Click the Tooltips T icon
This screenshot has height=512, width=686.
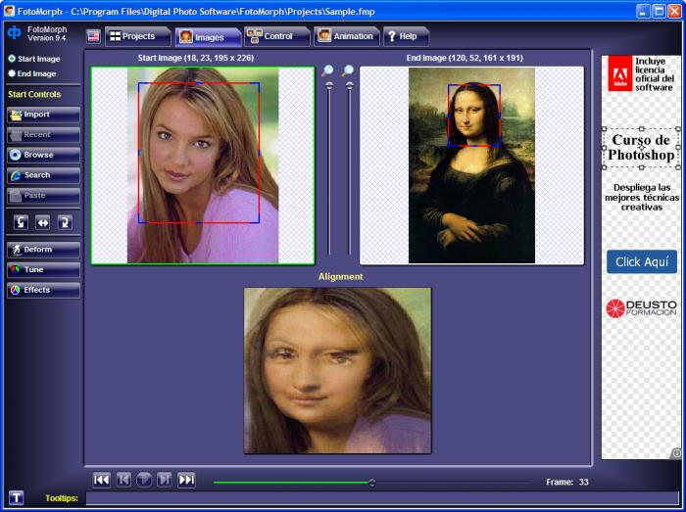point(16,498)
